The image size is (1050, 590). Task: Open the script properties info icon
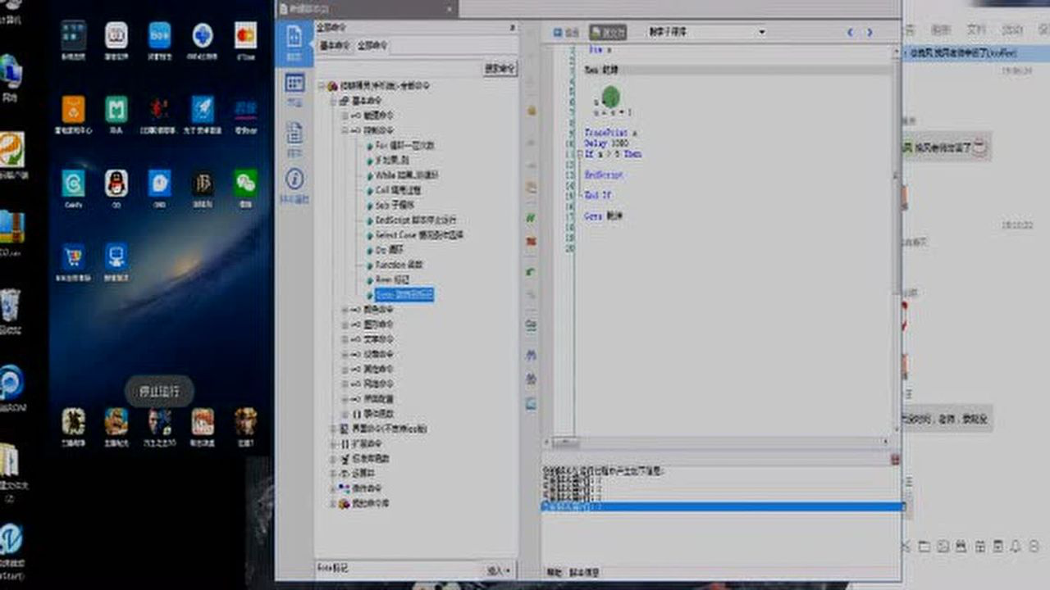pyautogui.click(x=294, y=185)
